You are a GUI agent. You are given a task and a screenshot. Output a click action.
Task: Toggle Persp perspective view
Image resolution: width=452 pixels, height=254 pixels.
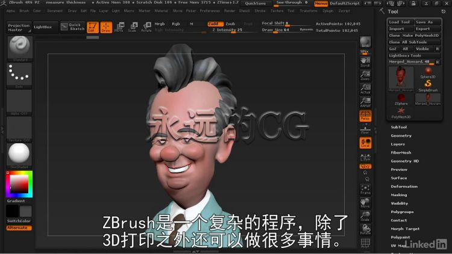tap(365, 116)
